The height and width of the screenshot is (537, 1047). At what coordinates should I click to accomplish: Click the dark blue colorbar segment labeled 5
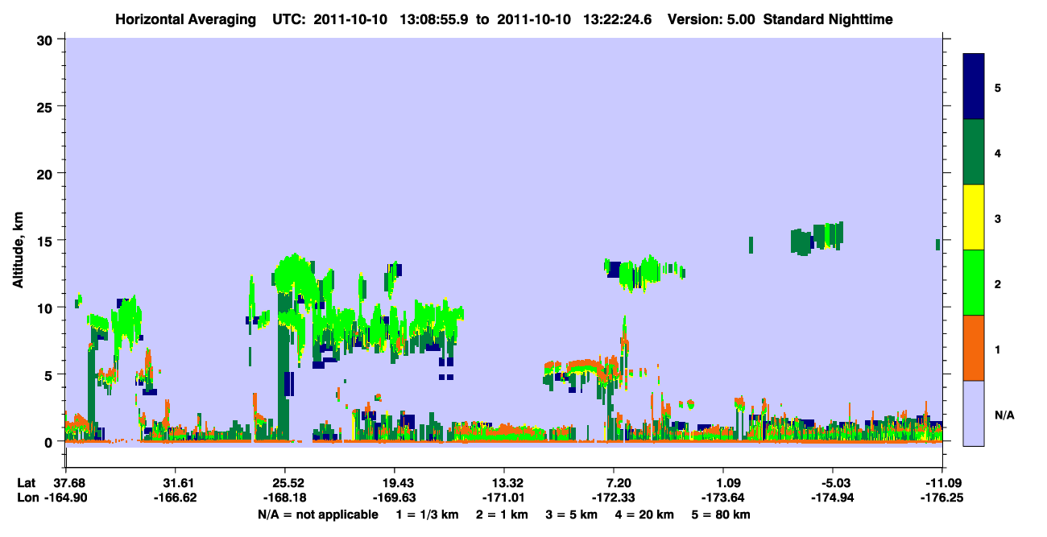pyautogui.click(x=974, y=87)
